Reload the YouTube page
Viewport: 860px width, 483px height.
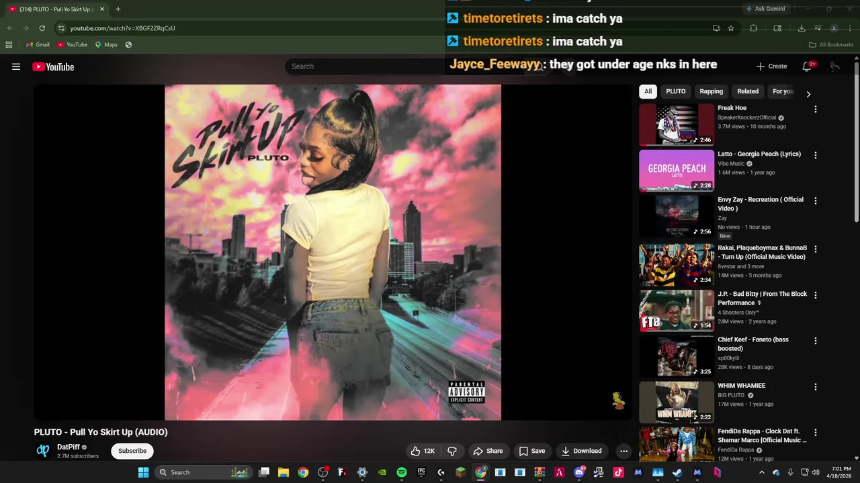[42, 28]
